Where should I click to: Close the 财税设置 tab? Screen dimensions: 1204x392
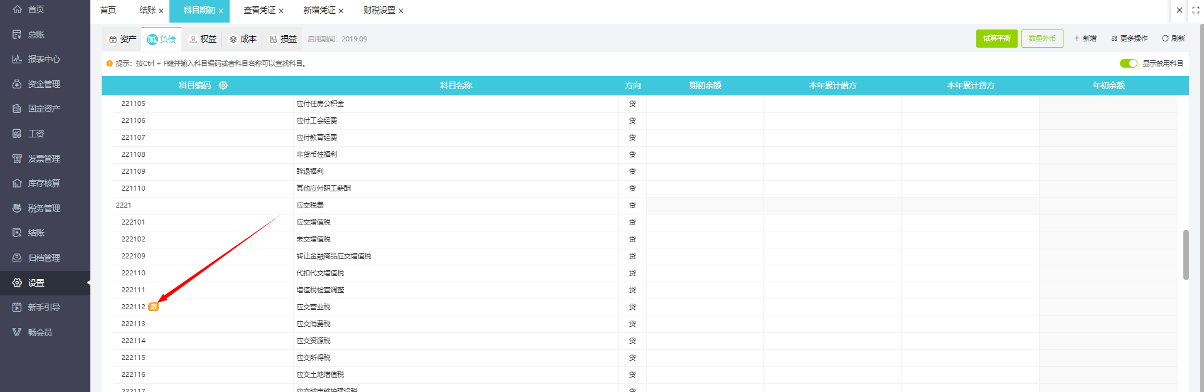point(401,11)
